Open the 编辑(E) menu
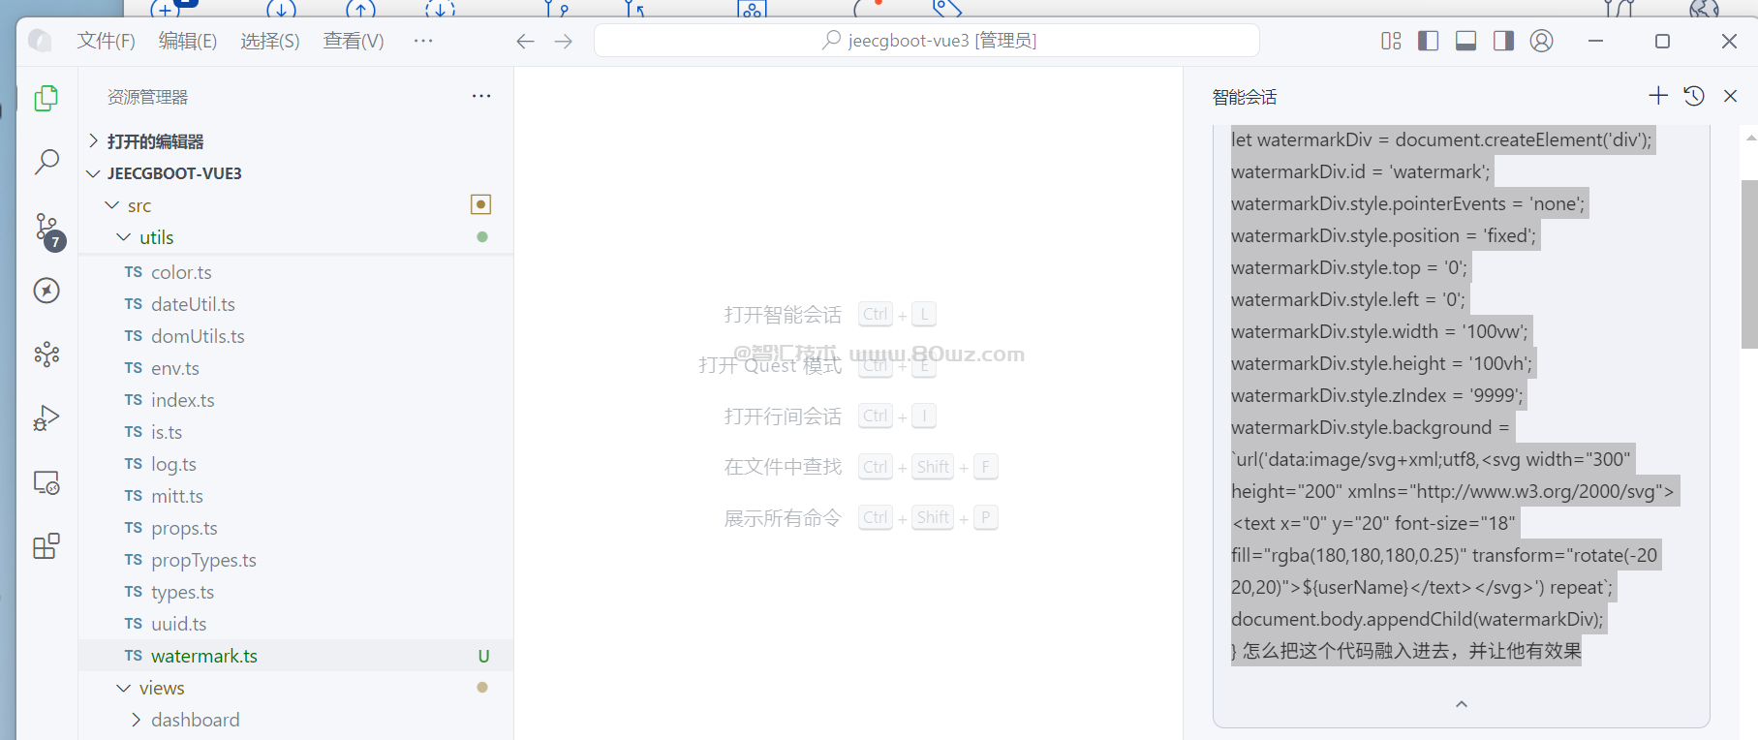This screenshot has width=1758, height=740. pos(188,41)
